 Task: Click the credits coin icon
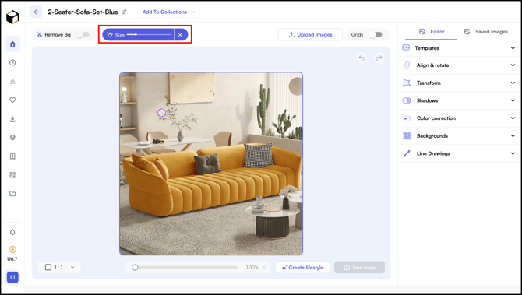coord(12,249)
